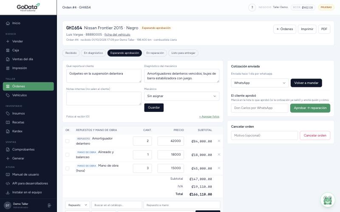Select the Esperando aprobación status pill
Image resolution: width=340 pixels, height=212 pixels.
pos(125,53)
